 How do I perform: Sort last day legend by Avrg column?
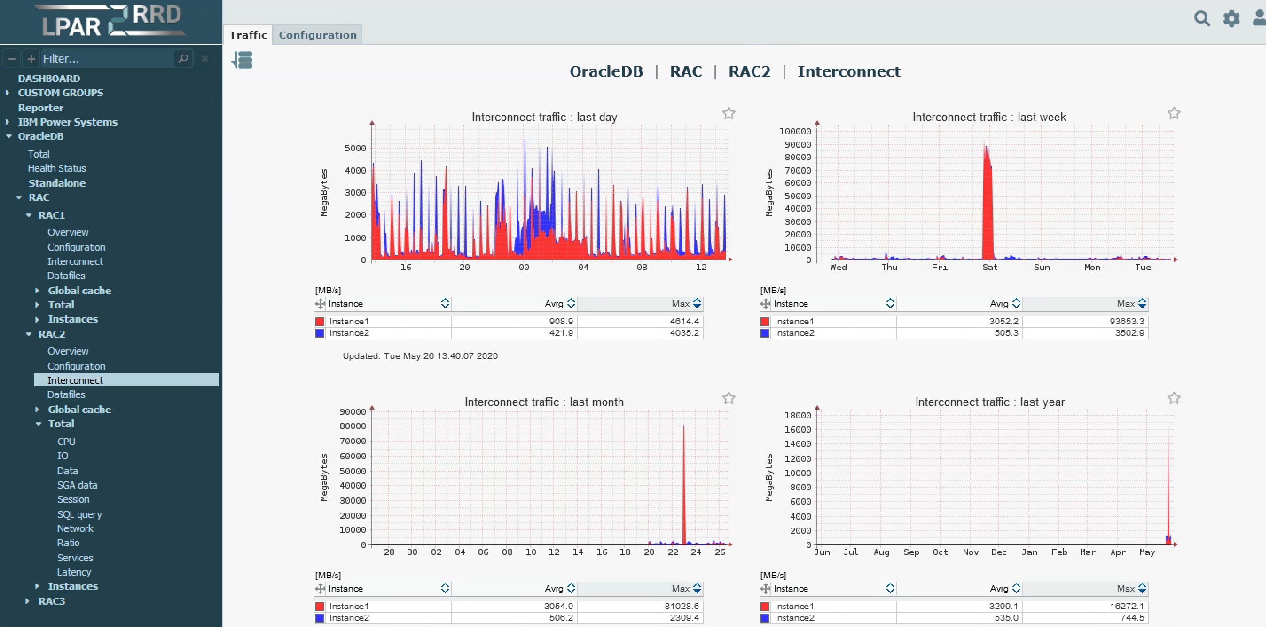coord(571,304)
